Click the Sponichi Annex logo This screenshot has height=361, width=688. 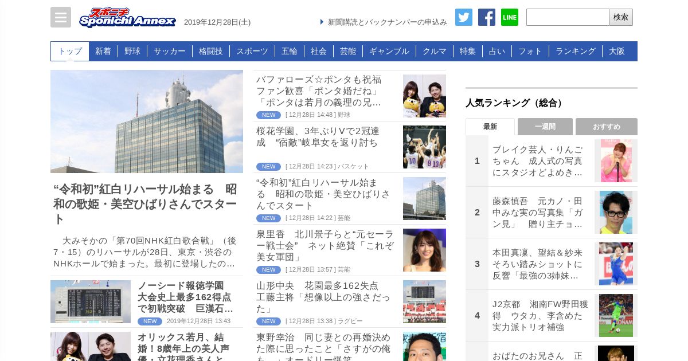coord(127,18)
